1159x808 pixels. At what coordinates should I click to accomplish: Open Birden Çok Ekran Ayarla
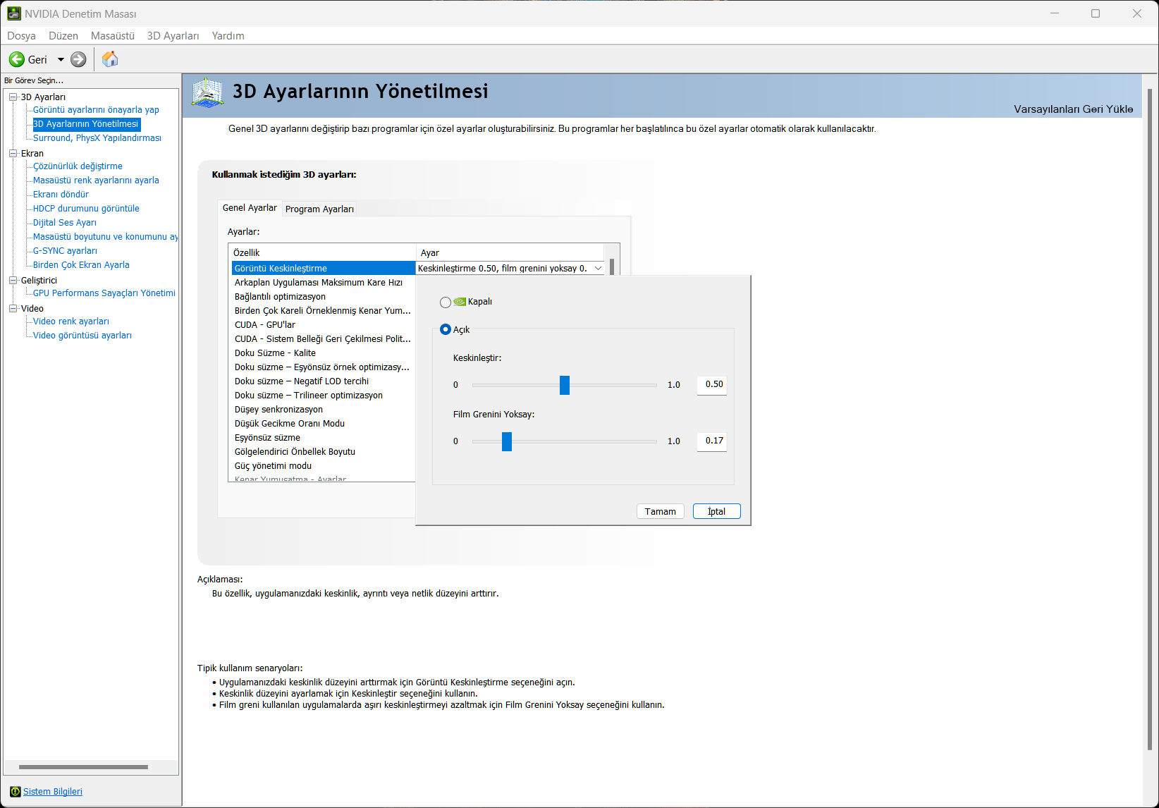81,265
